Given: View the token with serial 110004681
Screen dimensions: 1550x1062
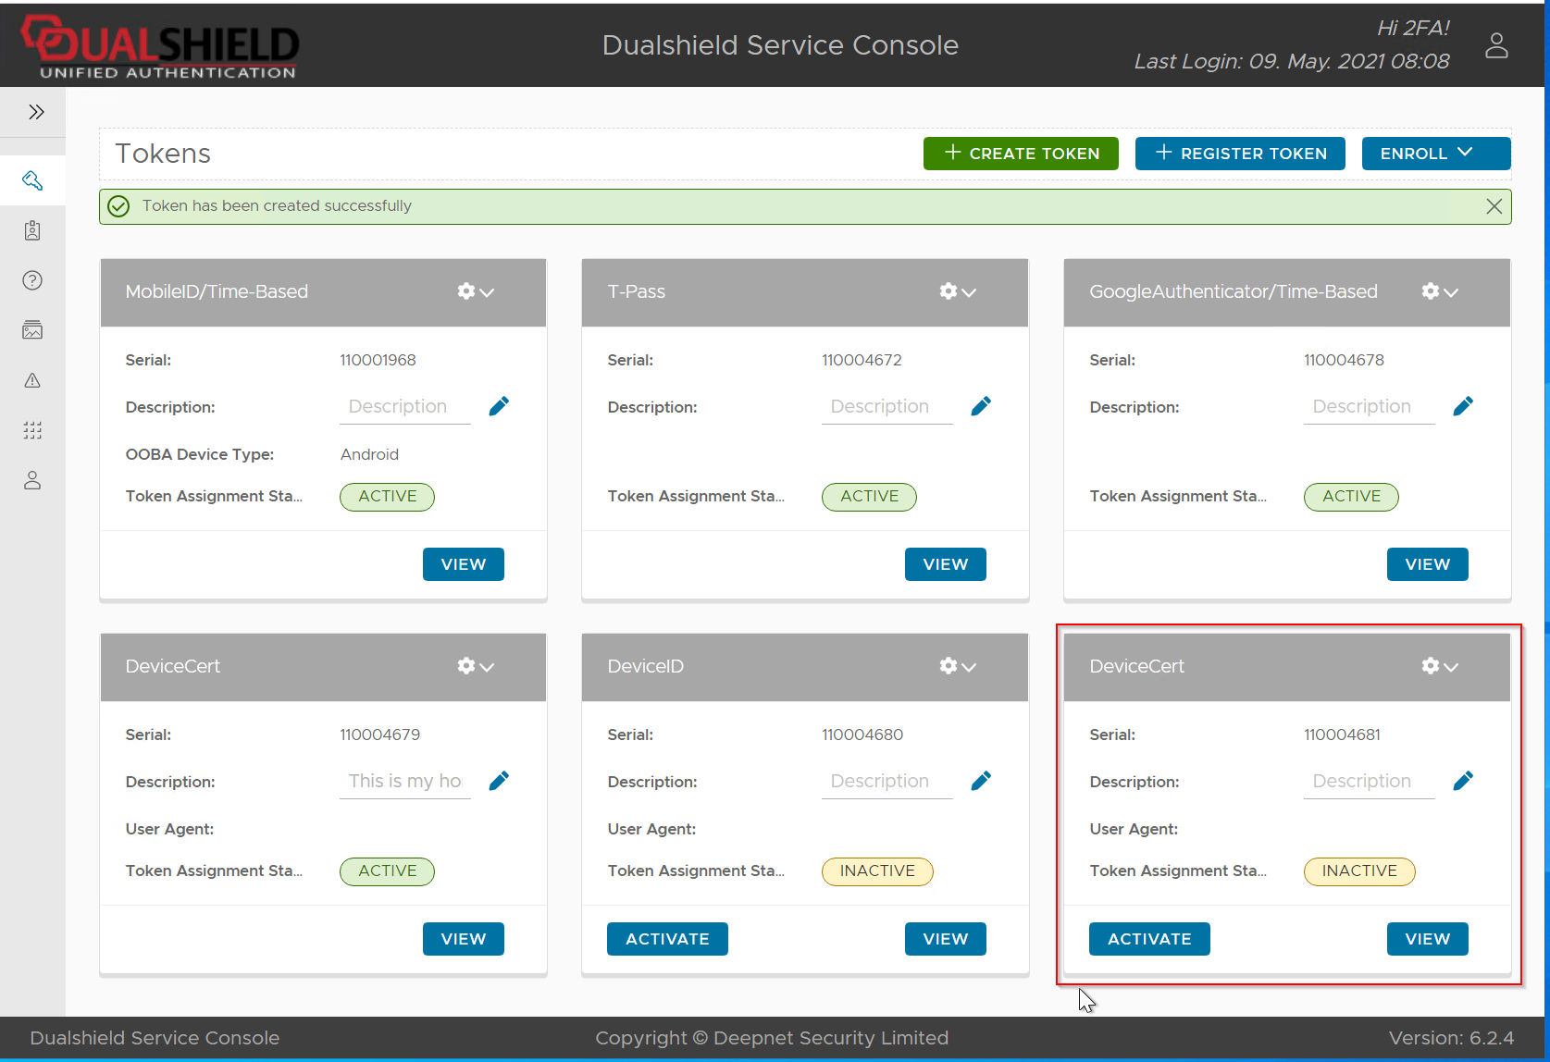Looking at the screenshot, I should (x=1427, y=939).
